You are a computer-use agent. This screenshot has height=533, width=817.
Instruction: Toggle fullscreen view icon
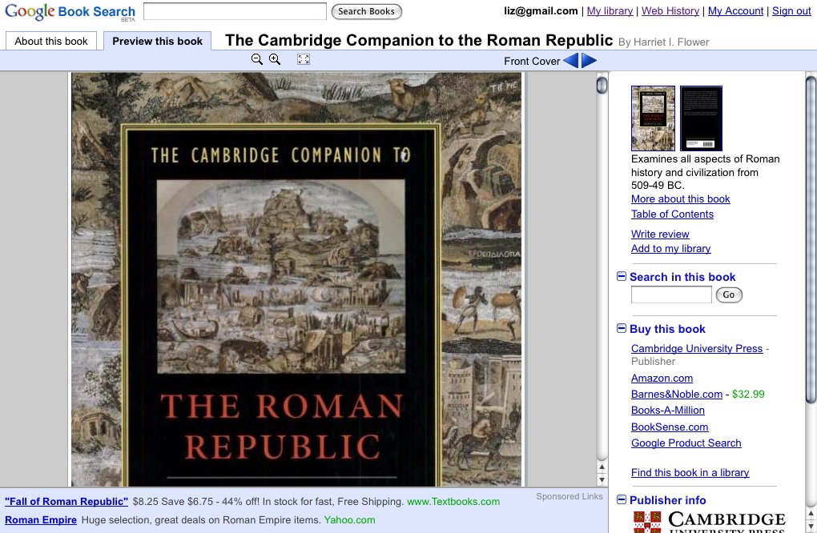click(x=303, y=59)
